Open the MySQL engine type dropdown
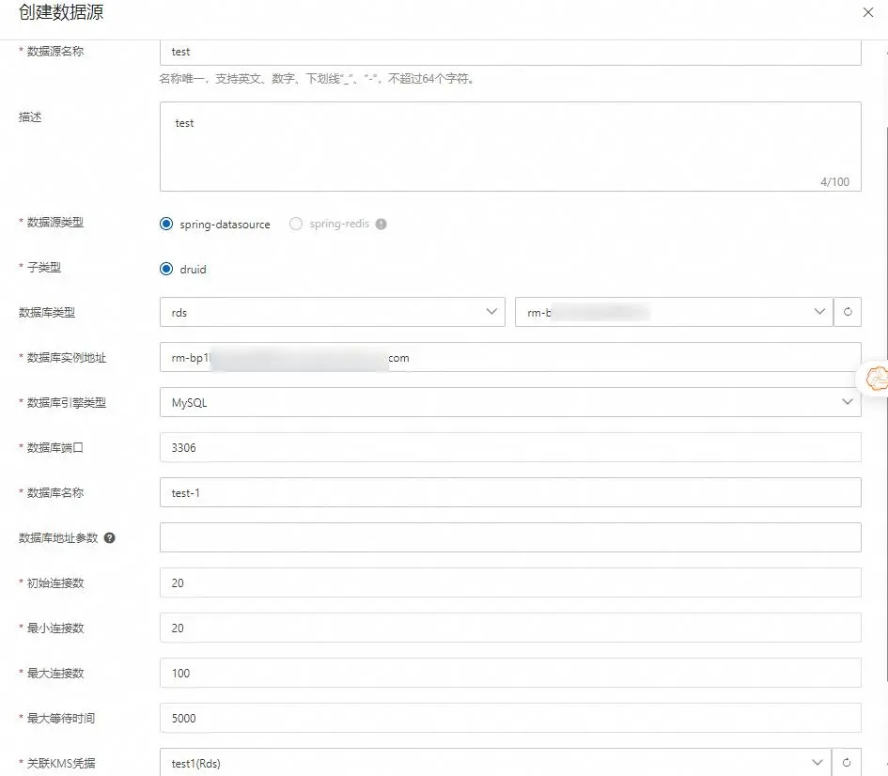 pos(510,402)
